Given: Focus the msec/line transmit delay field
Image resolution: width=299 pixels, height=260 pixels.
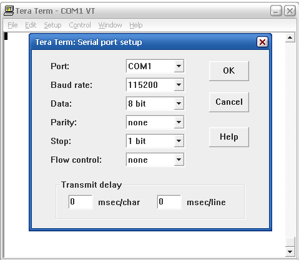Looking at the screenshot, I should pyautogui.click(x=169, y=202).
